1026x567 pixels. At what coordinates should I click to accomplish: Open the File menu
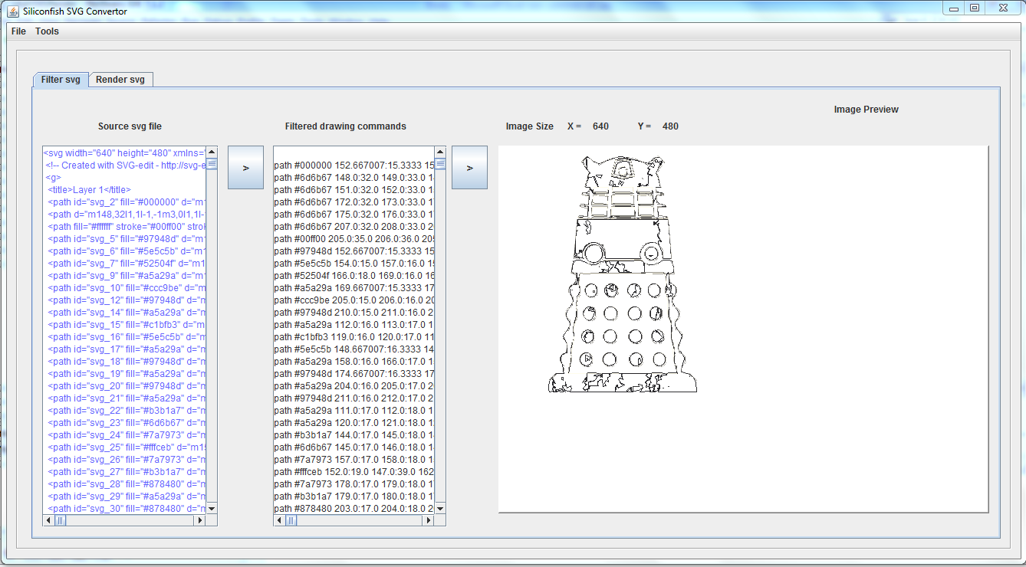18,31
